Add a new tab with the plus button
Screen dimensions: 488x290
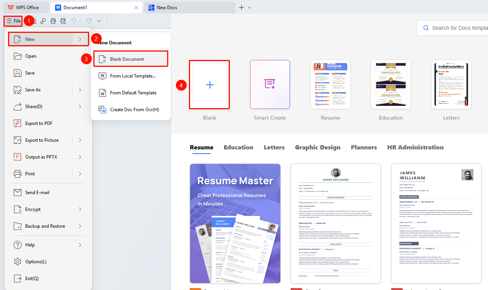(241, 8)
